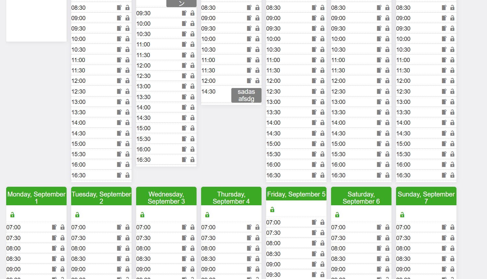Lock the Monday September 1 07:30 slot
487x279 pixels.
[62, 238]
